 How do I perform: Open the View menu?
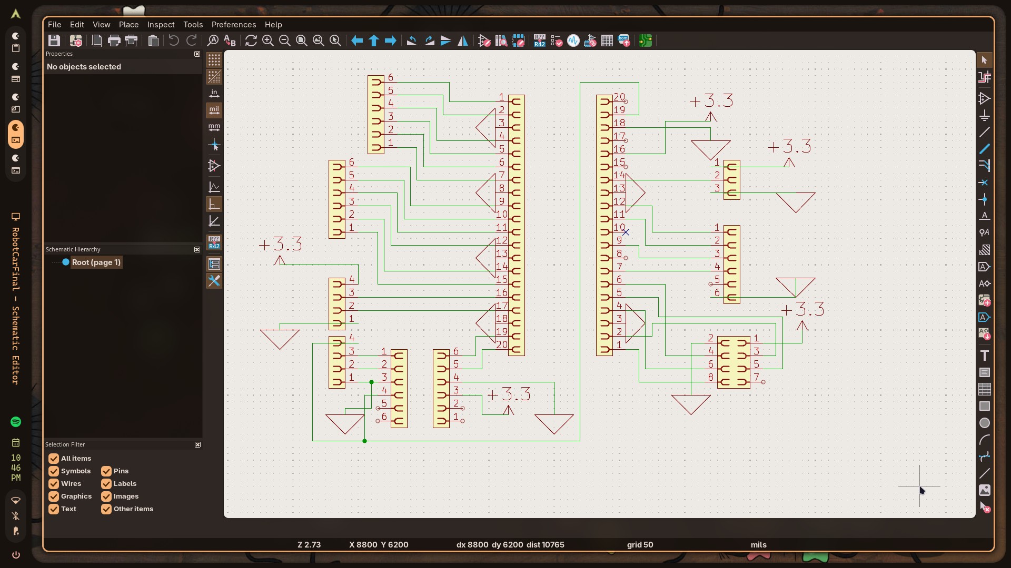pos(102,25)
